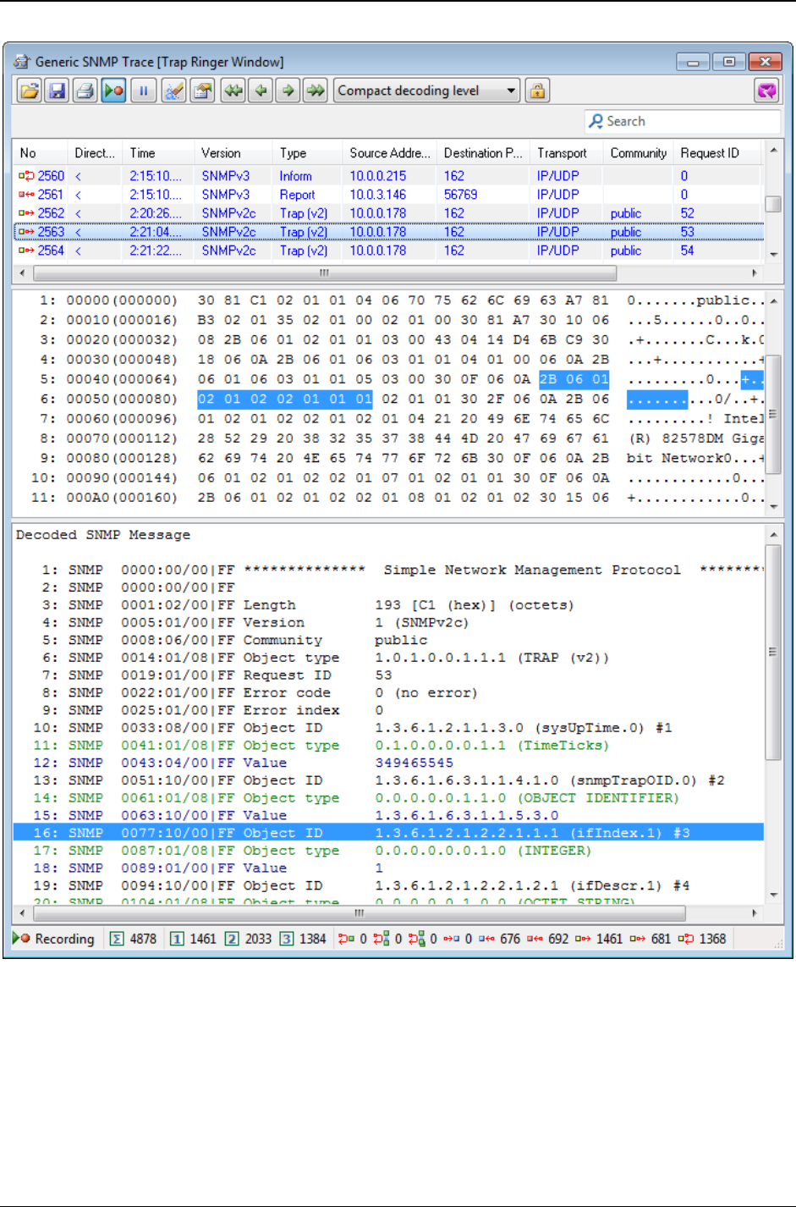Sort by the Type column header

tap(309, 153)
